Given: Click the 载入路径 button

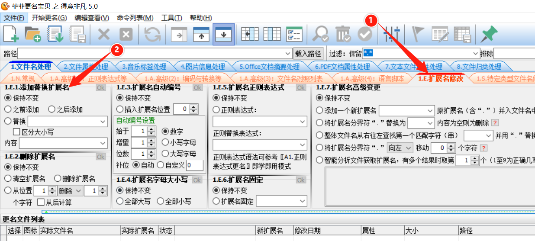Looking at the screenshot, I should (308, 54).
